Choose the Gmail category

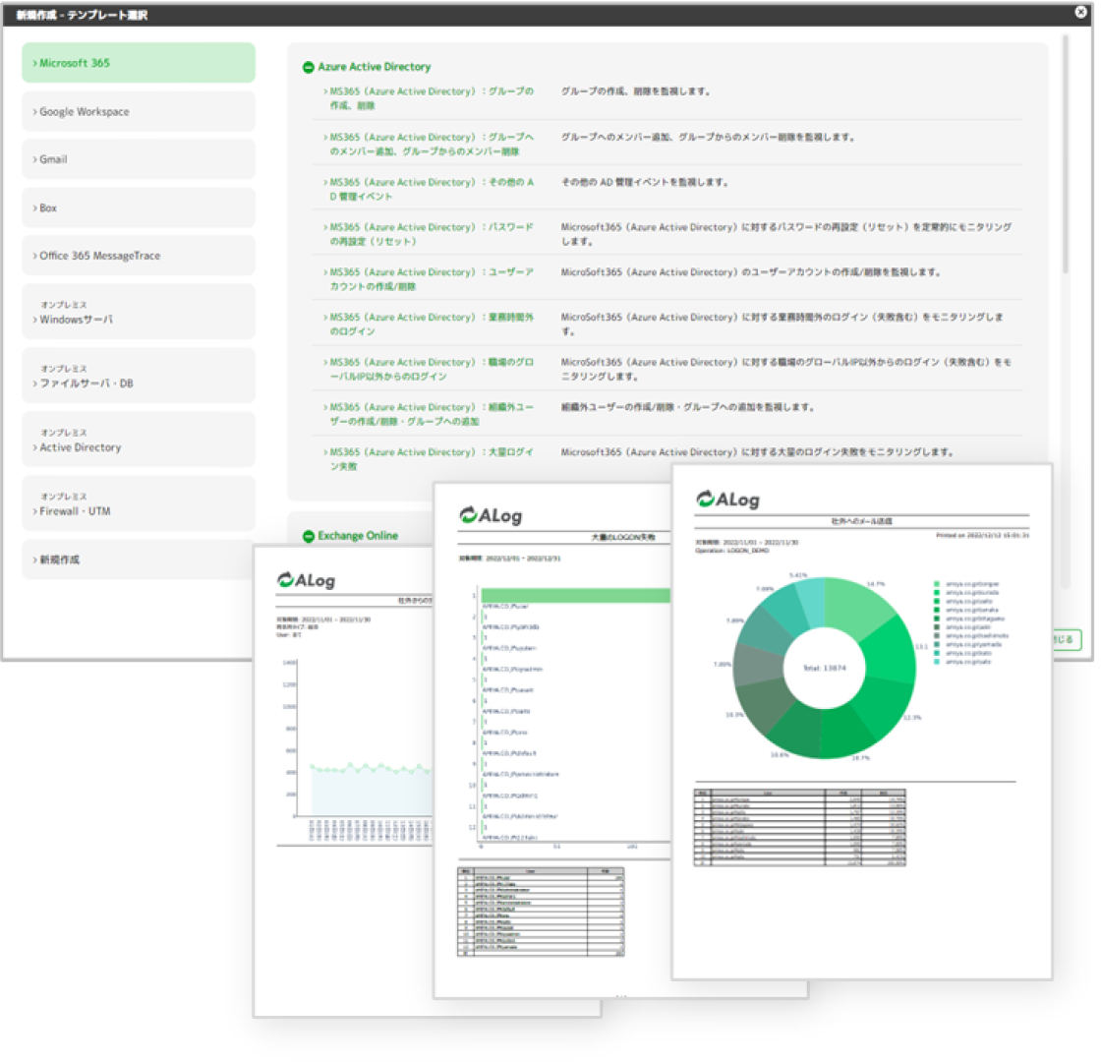coord(139,159)
